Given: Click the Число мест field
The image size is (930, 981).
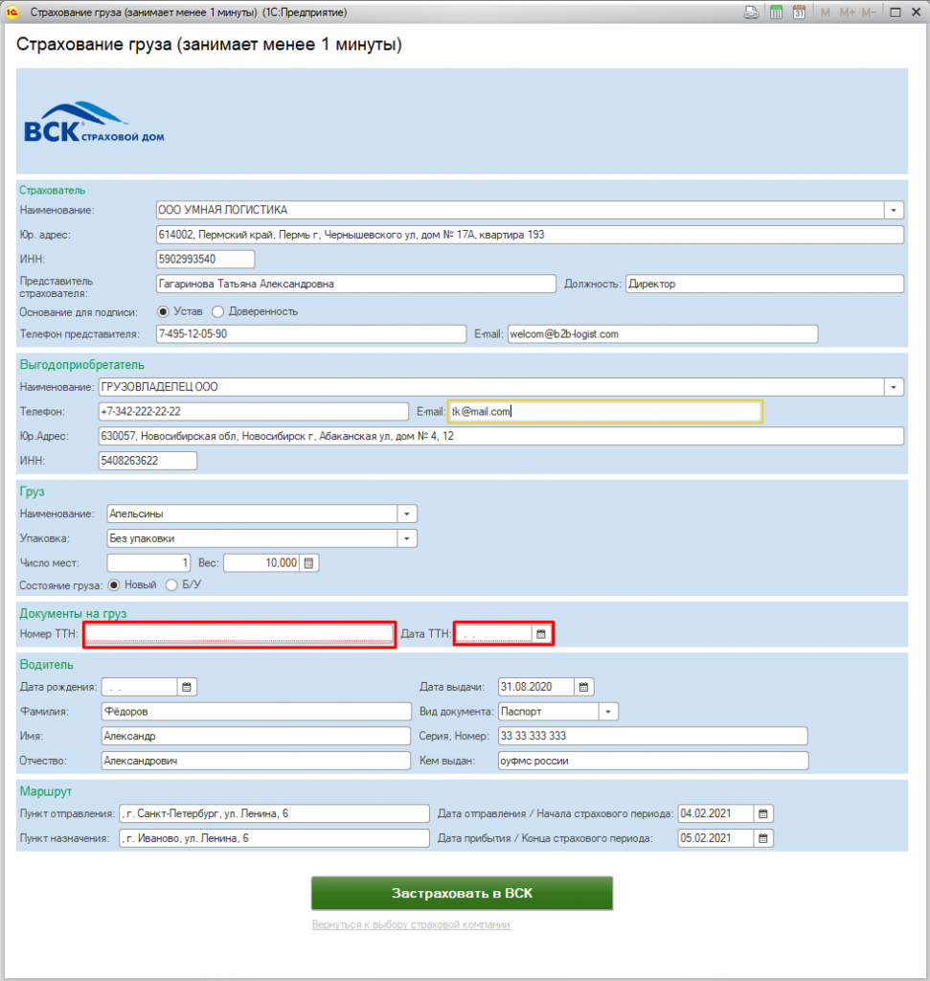Looking at the screenshot, I should tap(148, 563).
